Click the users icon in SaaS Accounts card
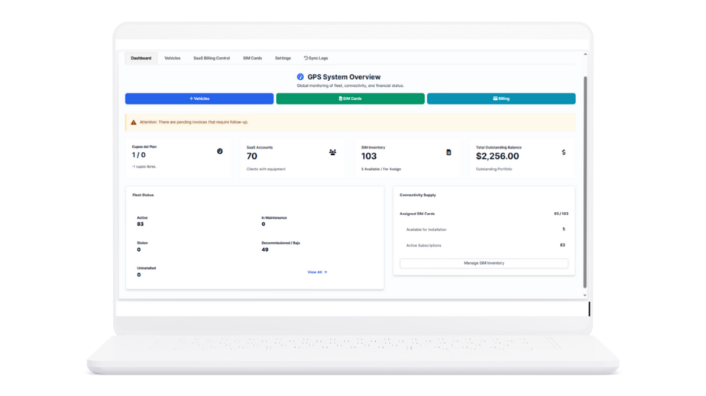The width and height of the screenshot is (706, 396). click(x=332, y=153)
